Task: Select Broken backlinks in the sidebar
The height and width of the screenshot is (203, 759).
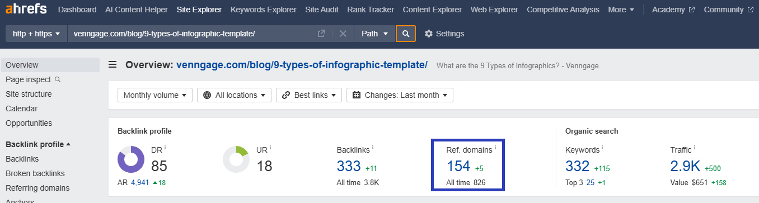Action: [x=35, y=173]
